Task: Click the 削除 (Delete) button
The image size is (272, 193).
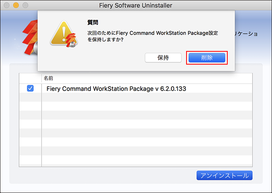Action: pos(207,58)
